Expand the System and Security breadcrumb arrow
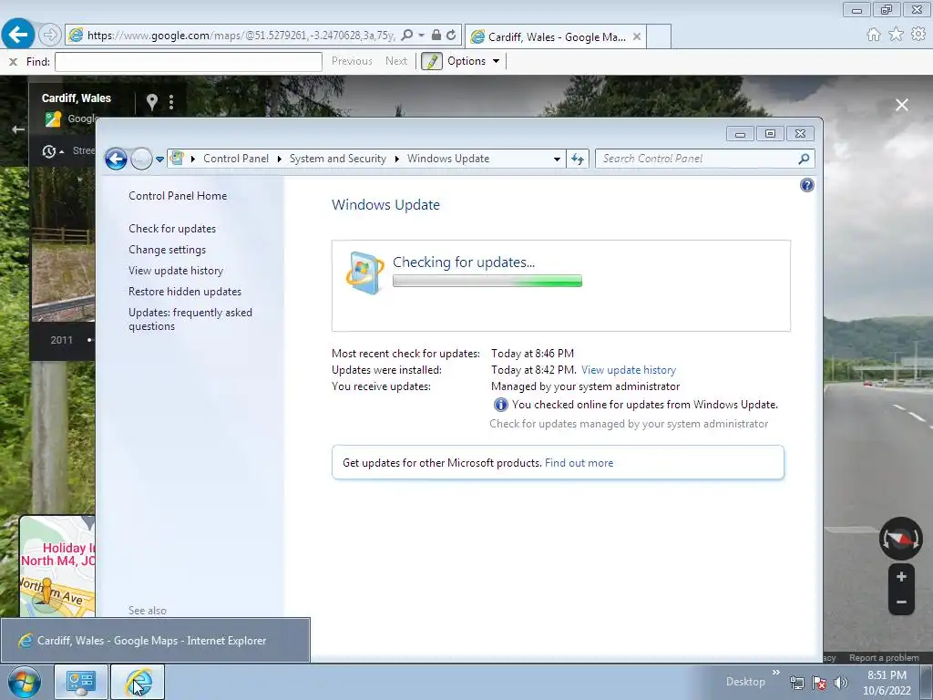Image resolution: width=933 pixels, height=700 pixels. click(x=397, y=159)
